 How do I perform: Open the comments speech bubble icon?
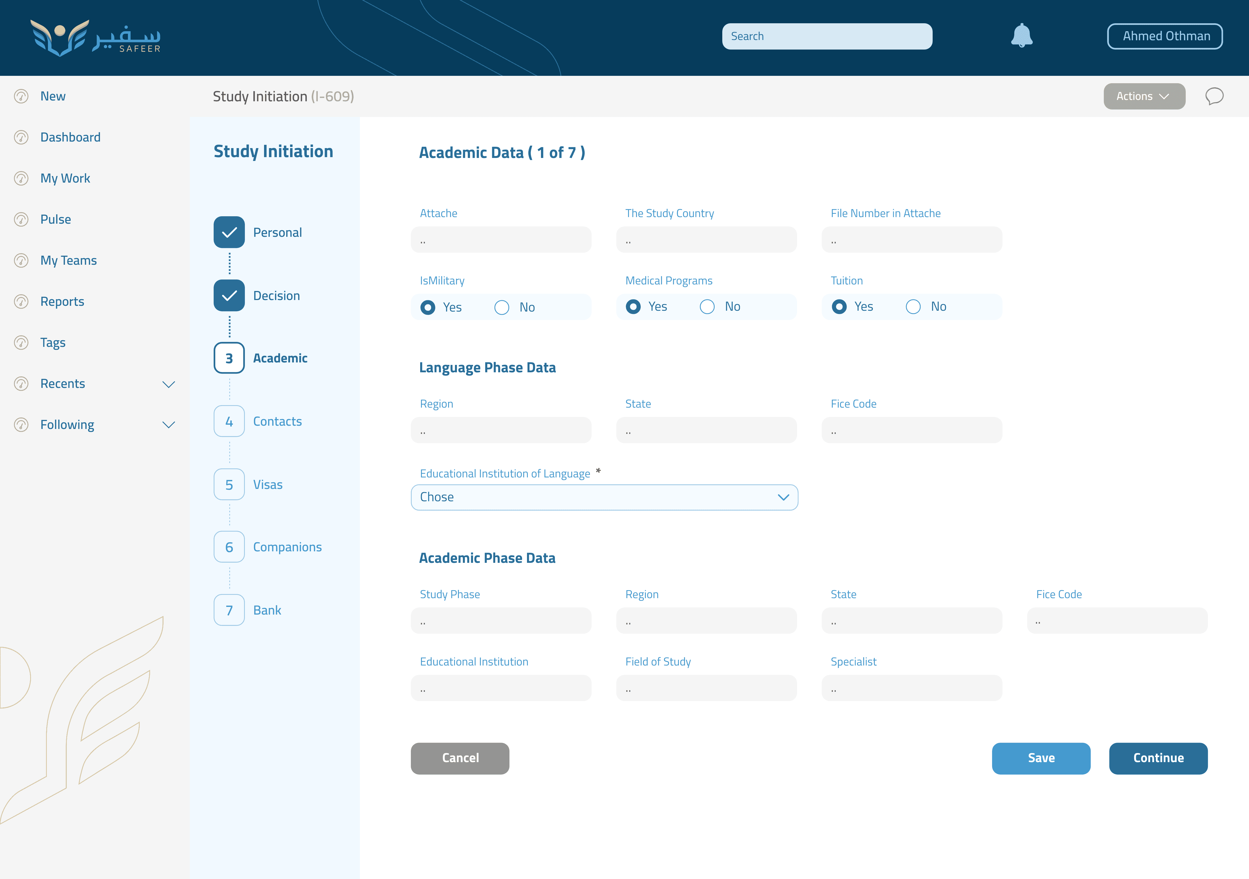pos(1214,96)
